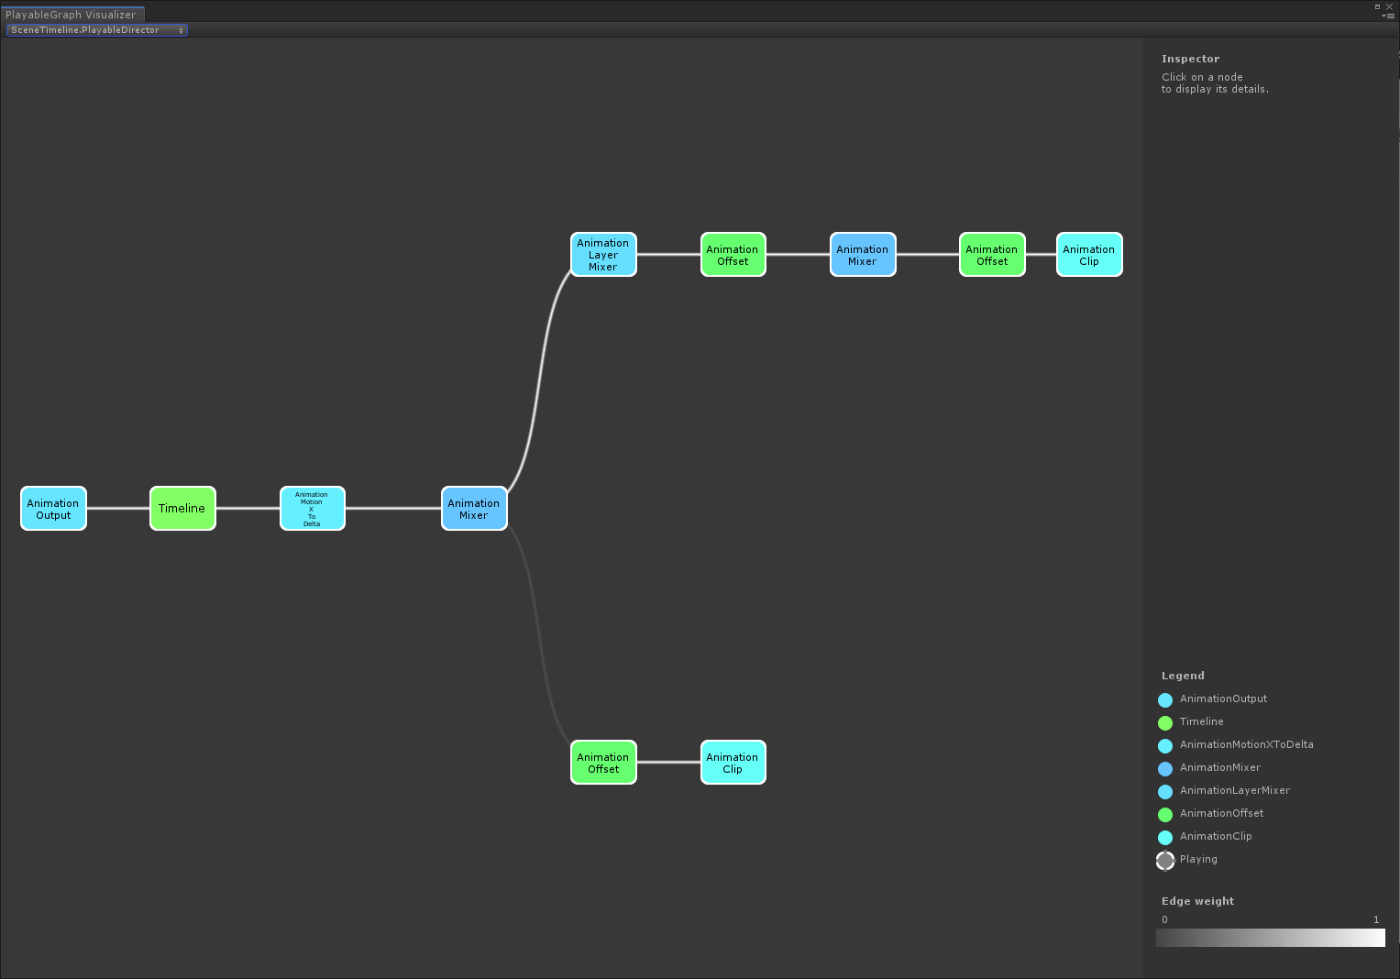Screen dimensions: 1400x979
Task: Open the SceneTimeline.PlayableDirector dropdown
Action: tap(95, 29)
